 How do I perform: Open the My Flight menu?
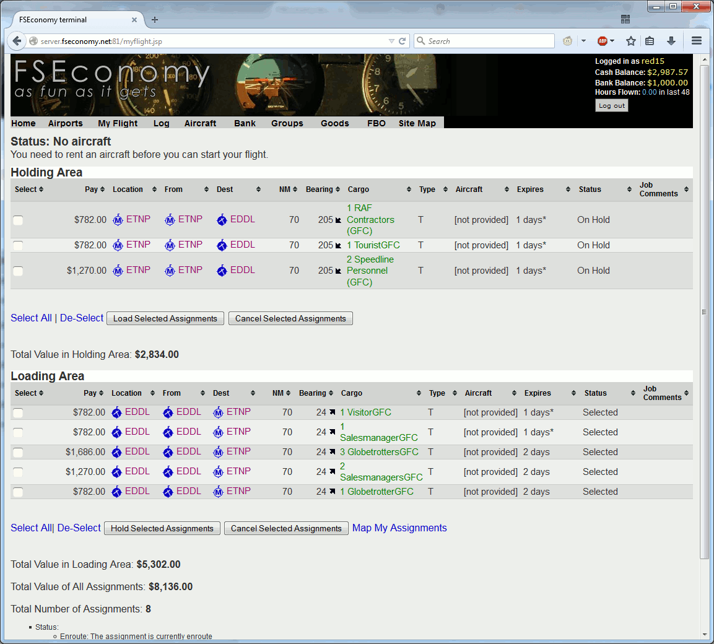point(118,123)
